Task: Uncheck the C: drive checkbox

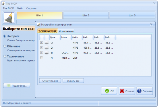Action: tap(42, 42)
